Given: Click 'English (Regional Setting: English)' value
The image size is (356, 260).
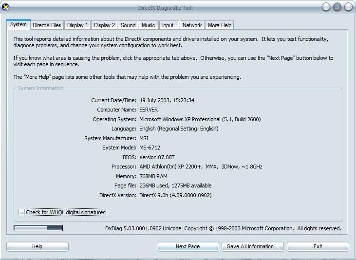Looking at the screenshot, I should 179,129.
